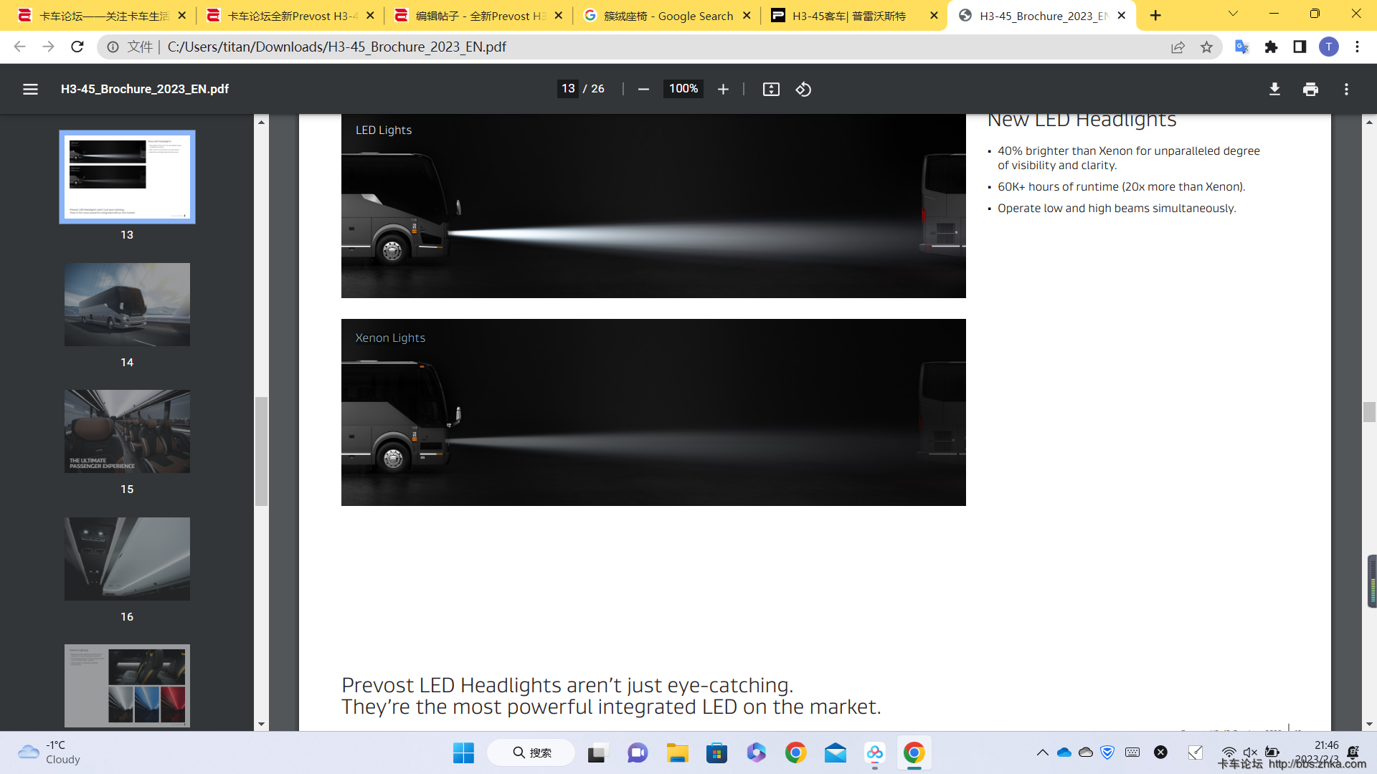
Task: Select page 16 thumbnail
Action: 127,559
